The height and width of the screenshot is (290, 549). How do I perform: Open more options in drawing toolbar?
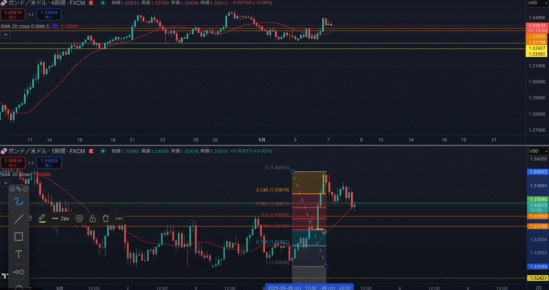118,219
